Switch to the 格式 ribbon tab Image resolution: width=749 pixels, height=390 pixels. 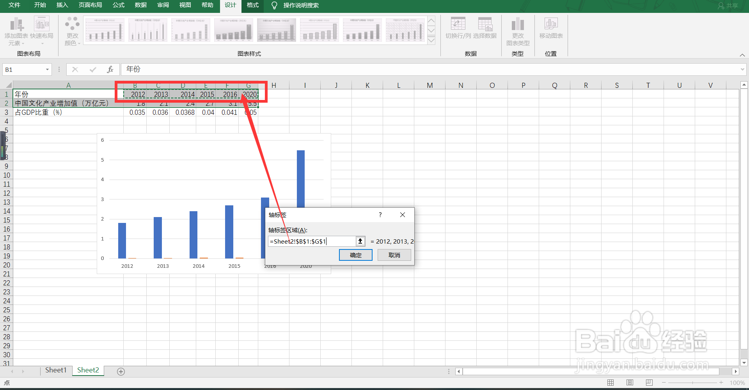pyautogui.click(x=253, y=5)
